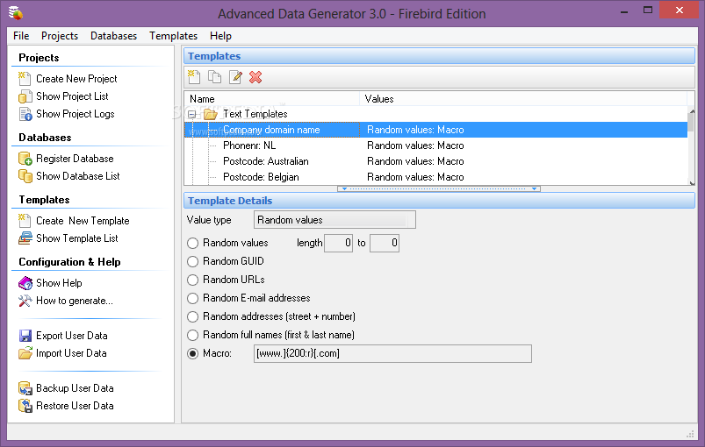Click Show Database List link
Viewport: 705px width, 447px height.
click(78, 176)
